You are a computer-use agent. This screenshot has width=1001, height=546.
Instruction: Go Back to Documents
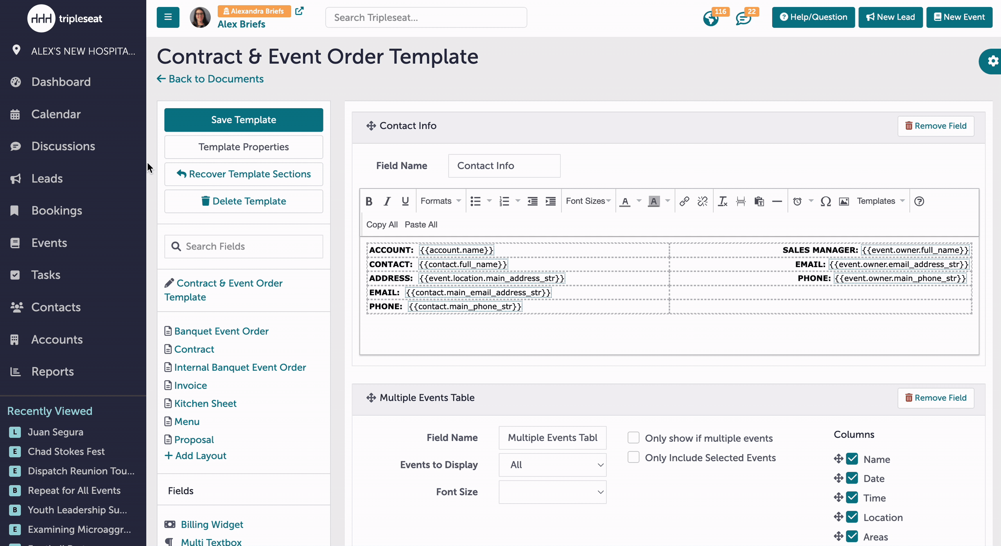[210, 79]
